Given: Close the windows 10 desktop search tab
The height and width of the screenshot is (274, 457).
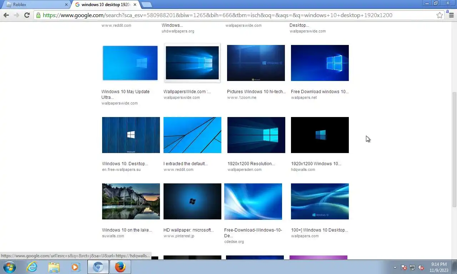Looking at the screenshot, I should click(x=135, y=5).
